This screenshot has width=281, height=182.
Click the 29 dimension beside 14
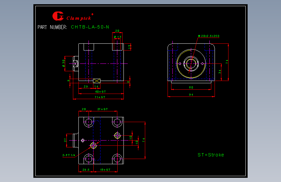point(86,86)
